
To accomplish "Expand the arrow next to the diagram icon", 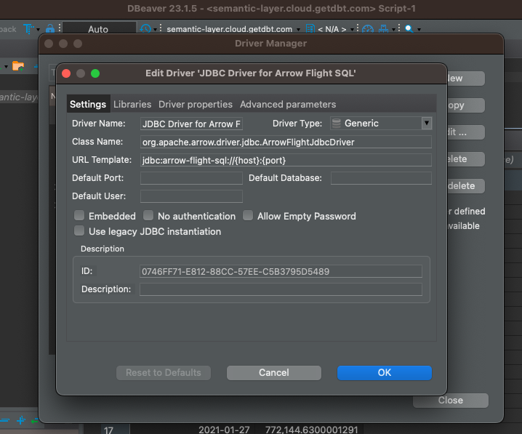I will 393,30.
